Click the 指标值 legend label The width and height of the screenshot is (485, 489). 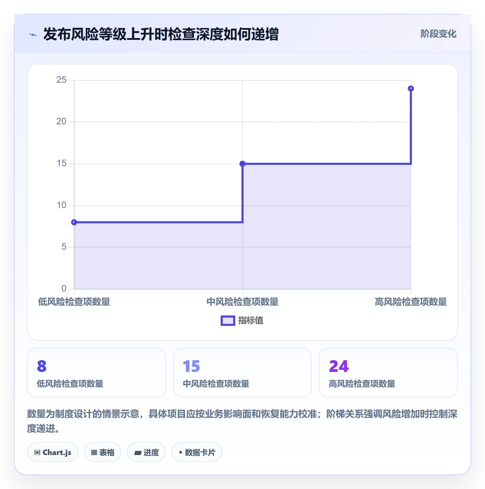pos(251,321)
